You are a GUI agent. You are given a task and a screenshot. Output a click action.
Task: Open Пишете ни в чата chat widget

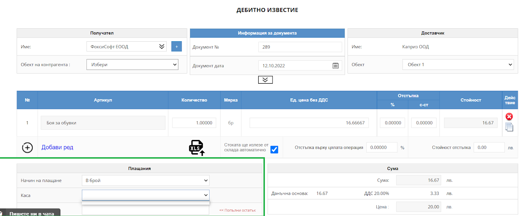tap(30, 212)
